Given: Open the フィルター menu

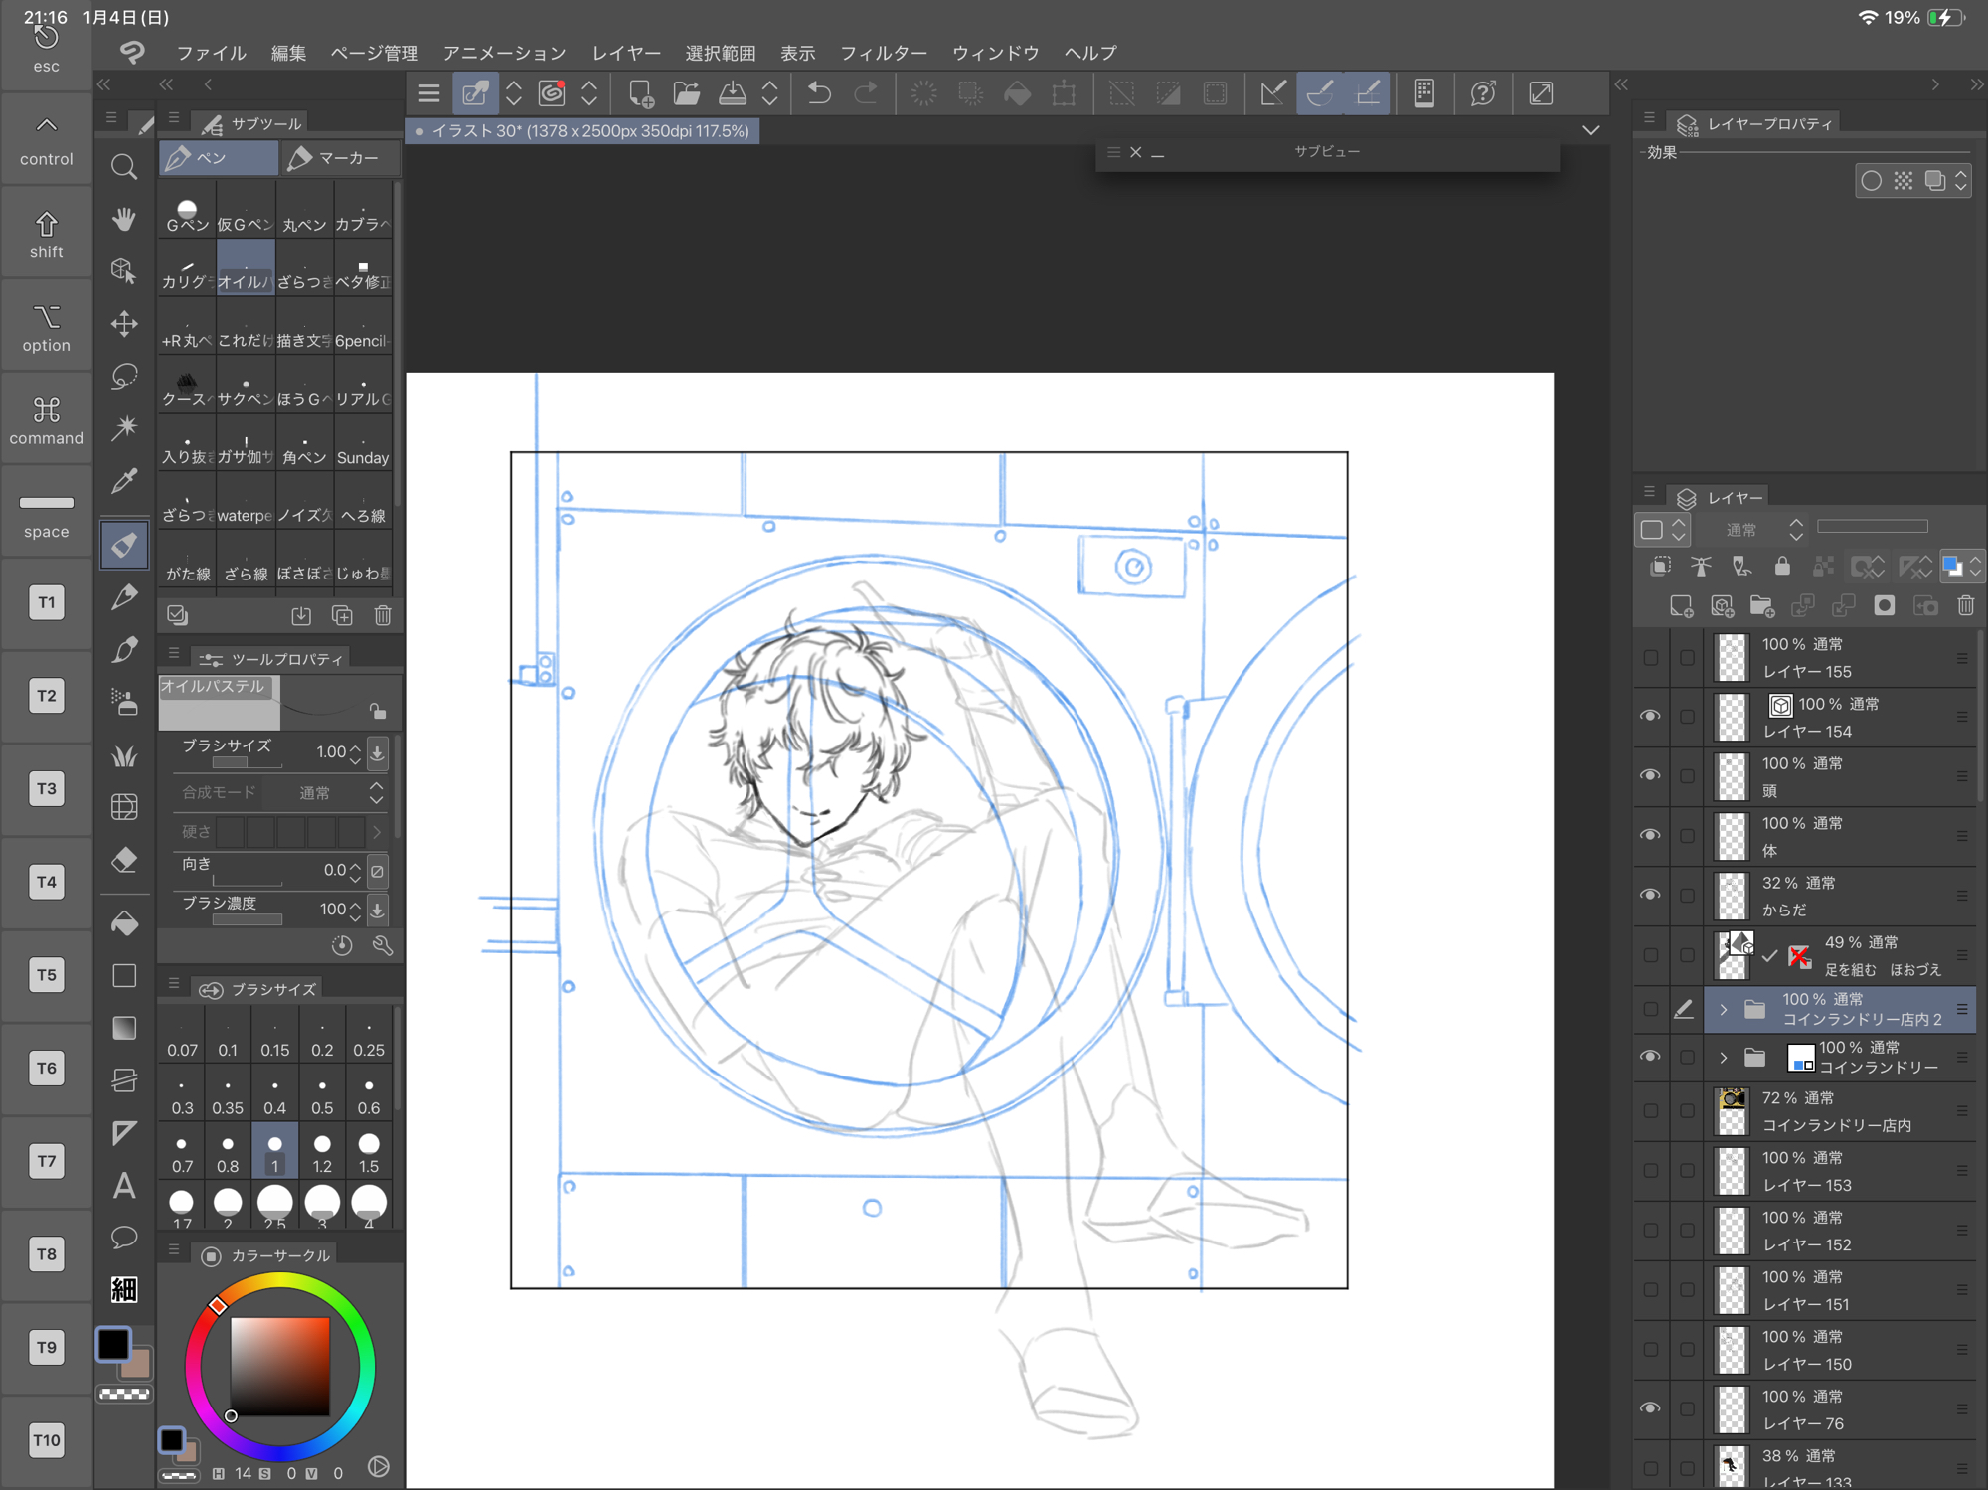Looking at the screenshot, I should (x=883, y=53).
